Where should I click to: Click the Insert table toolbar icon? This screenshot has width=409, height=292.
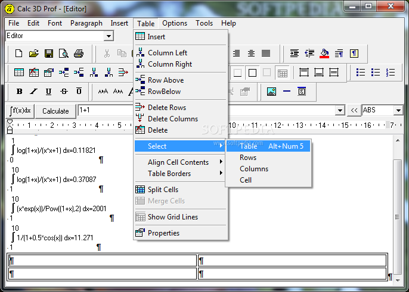[19, 73]
